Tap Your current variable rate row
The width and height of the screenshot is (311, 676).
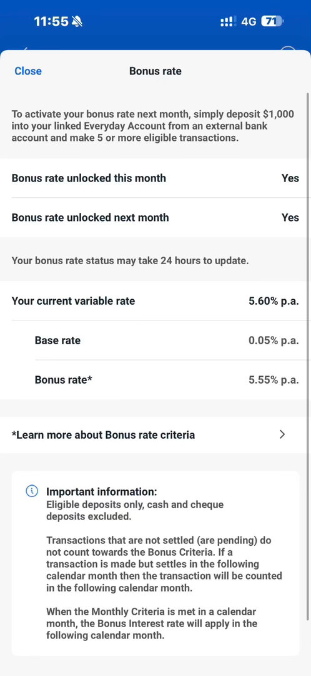155,300
